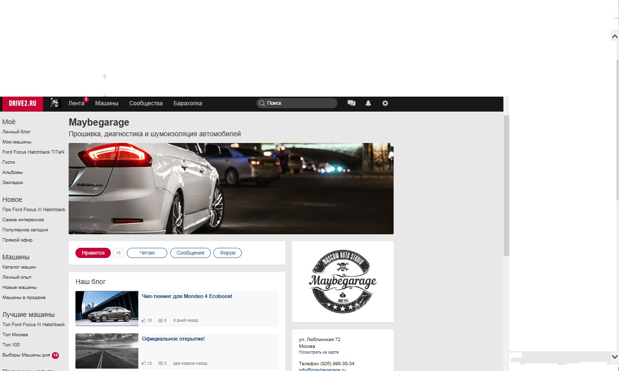The image size is (619, 371).
Task: Open Посмотреть на карте map link
Action: (x=319, y=352)
